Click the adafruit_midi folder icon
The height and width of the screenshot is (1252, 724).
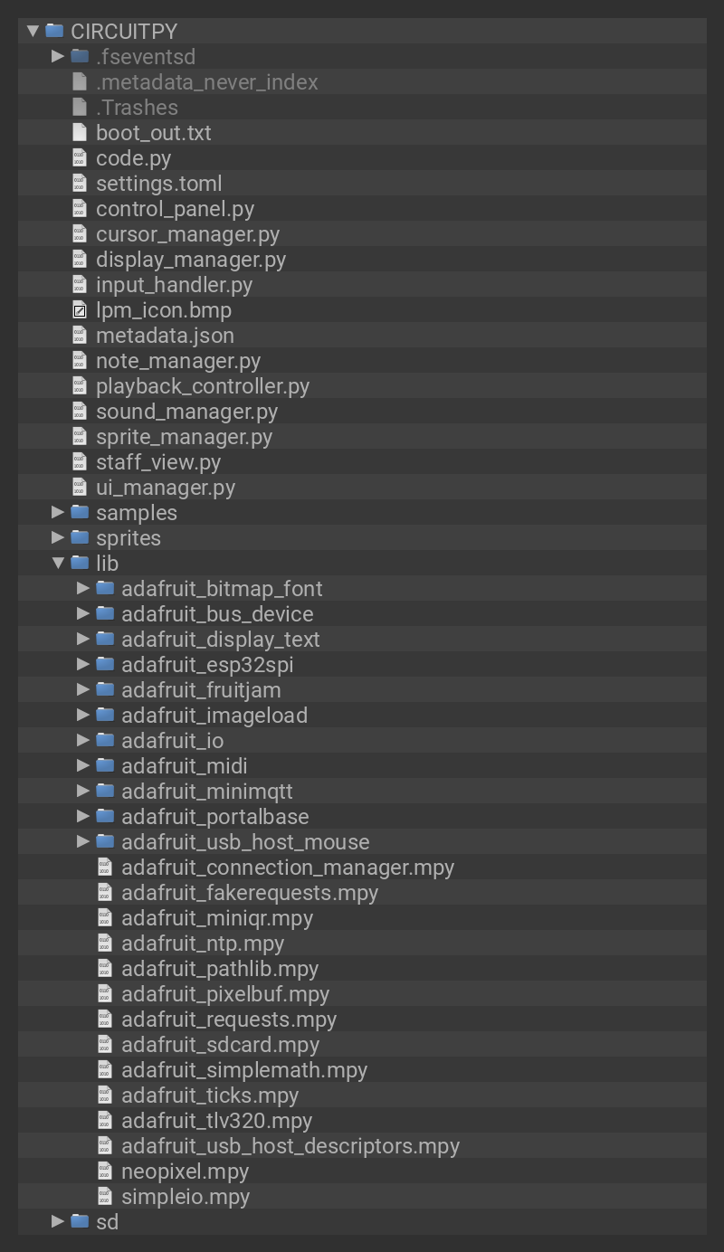105,766
